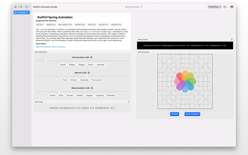Click the Animation.spring code line

coord(82,108)
